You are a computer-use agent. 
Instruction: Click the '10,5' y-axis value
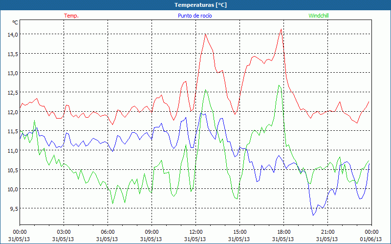point(13,170)
